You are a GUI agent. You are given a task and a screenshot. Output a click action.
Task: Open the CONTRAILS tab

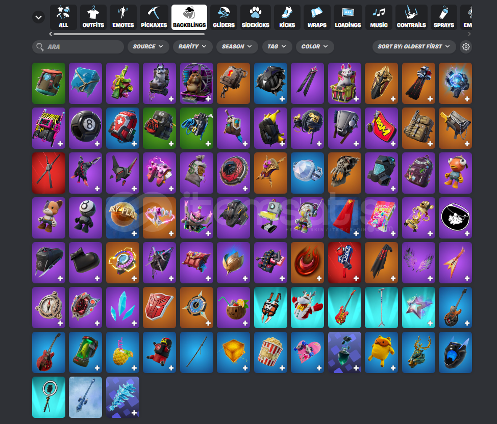pos(411,17)
